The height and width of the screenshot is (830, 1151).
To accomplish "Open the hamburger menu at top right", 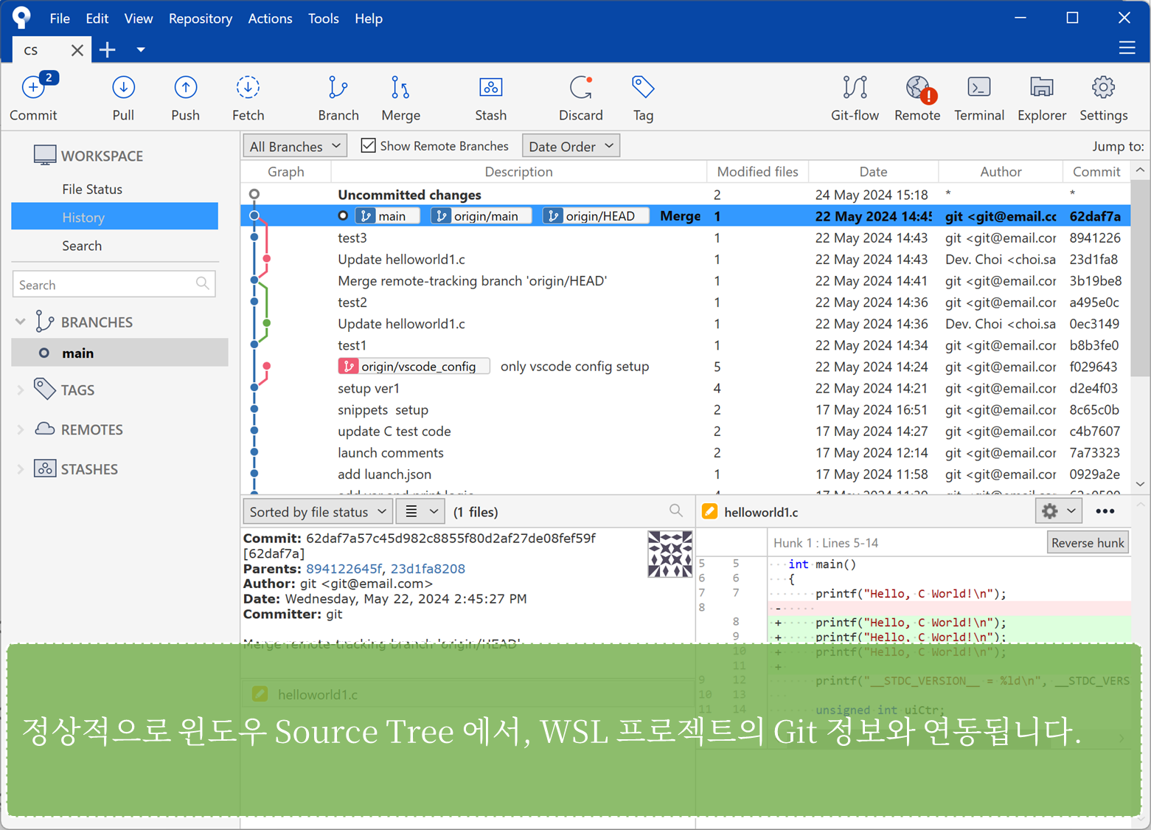I will coord(1127,48).
